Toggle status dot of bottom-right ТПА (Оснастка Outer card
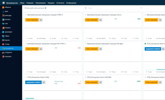This screenshot has width=165, height=100. (145, 77)
